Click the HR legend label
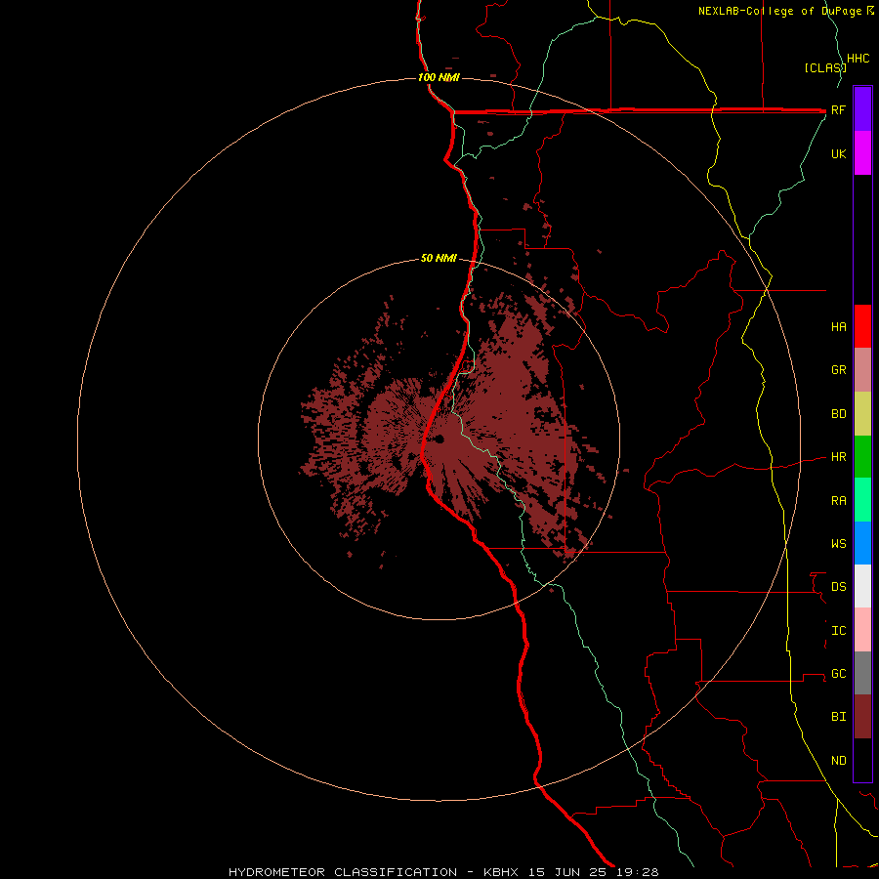This screenshot has height=879, width=879. 838,457
